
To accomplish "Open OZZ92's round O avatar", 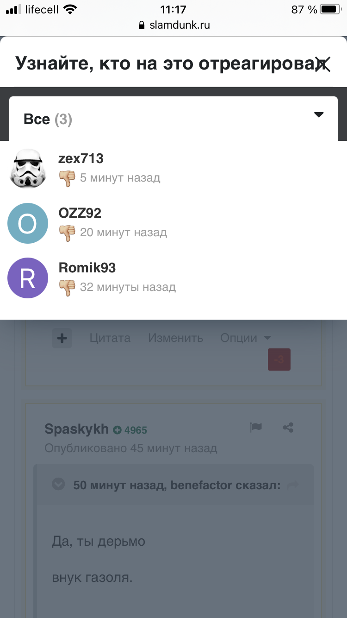I will coord(28,223).
